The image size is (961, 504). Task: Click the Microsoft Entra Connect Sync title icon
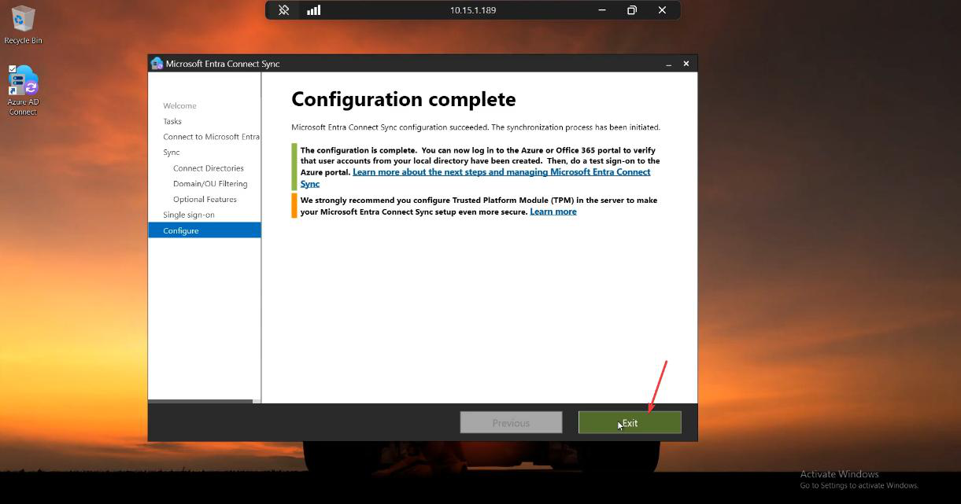pos(157,64)
